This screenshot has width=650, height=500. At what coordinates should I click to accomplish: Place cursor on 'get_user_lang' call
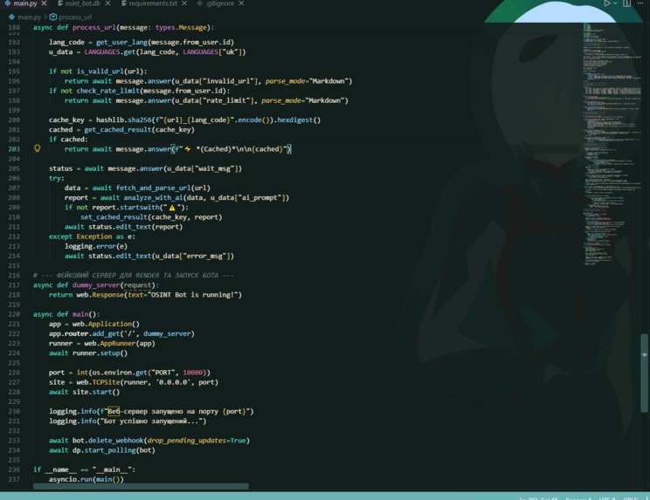pyautogui.click(x=122, y=42)
